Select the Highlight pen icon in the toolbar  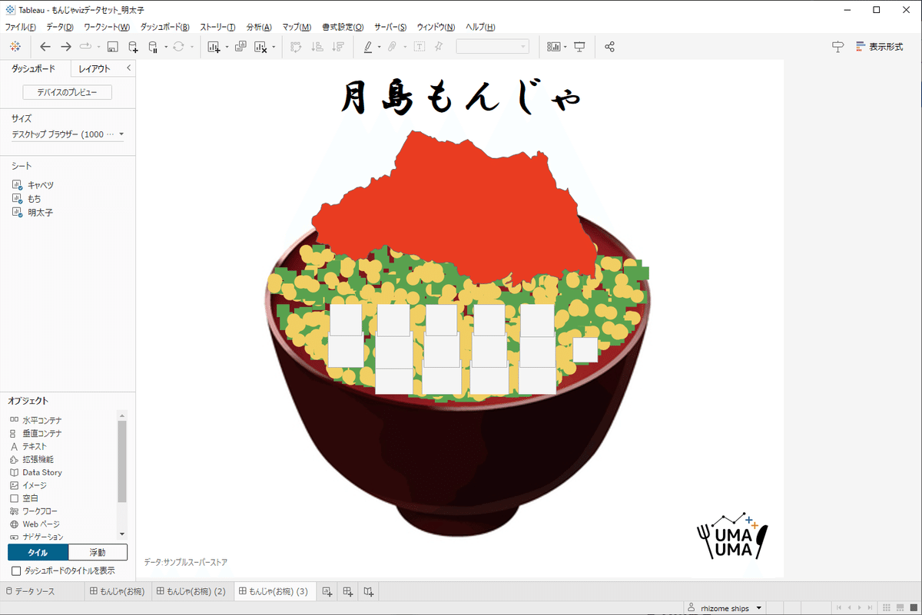coord(367,46)
